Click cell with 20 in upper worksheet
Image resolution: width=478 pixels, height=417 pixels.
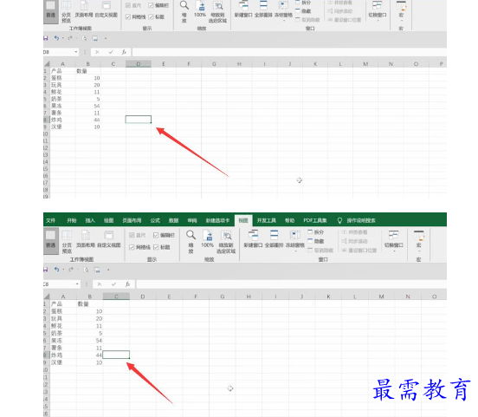click(x=87, y=85)
